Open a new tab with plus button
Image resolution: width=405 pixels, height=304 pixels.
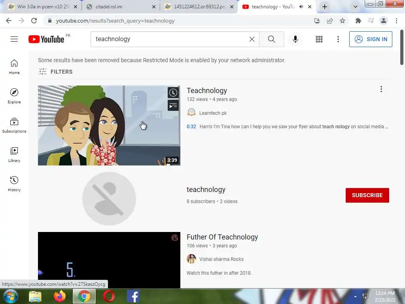pyautogui.click(x=325, y=7)
